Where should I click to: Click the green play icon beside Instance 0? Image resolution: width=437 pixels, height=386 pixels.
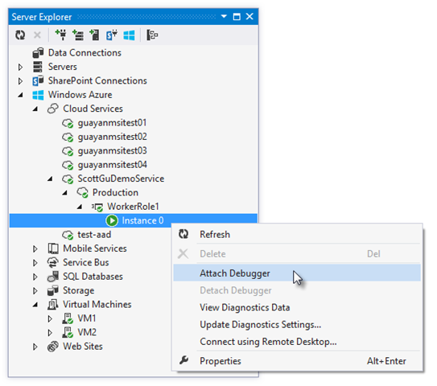[112, 220]
